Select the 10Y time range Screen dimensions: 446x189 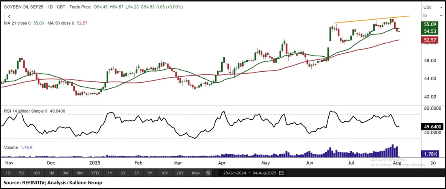tap(165, 173)
